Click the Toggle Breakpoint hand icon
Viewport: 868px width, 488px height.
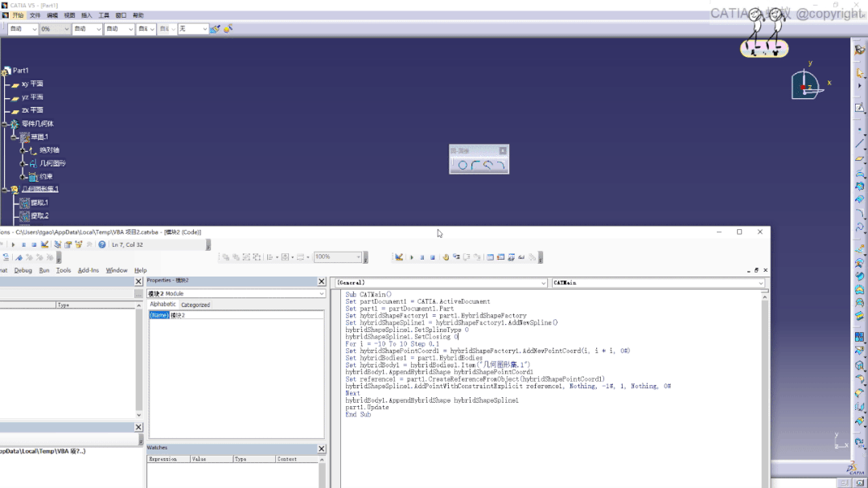pos(446,257)
